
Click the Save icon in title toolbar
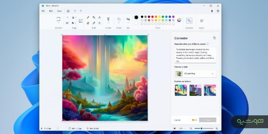click(x=68, y=11)
